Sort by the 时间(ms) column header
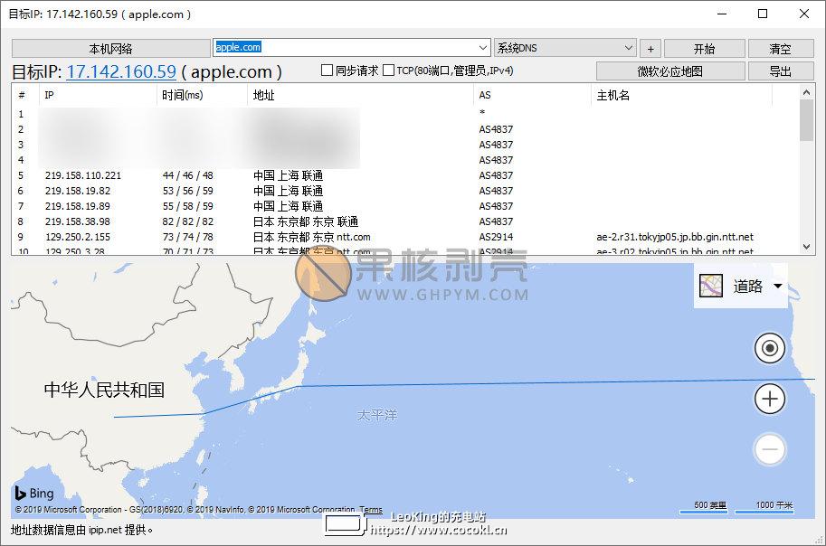 (x=202, y=95)
